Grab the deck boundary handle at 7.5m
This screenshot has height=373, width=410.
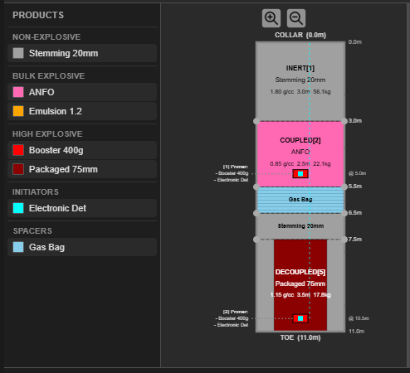tap(344, 240)
